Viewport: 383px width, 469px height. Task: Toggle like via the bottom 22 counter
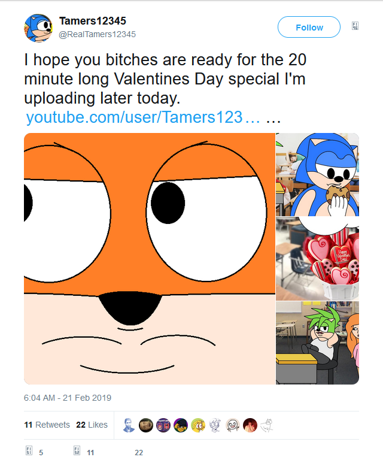138,452
